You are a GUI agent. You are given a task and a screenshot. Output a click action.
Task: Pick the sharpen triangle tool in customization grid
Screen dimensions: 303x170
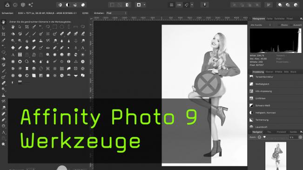tap(68, 41)
